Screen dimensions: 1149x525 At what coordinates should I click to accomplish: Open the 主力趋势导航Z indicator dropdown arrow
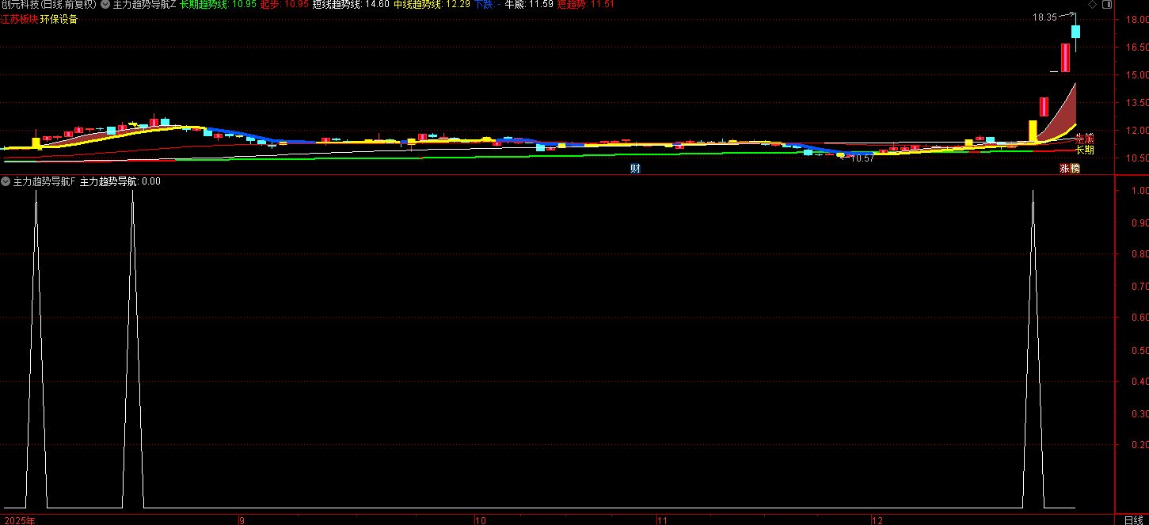(105, 5)
